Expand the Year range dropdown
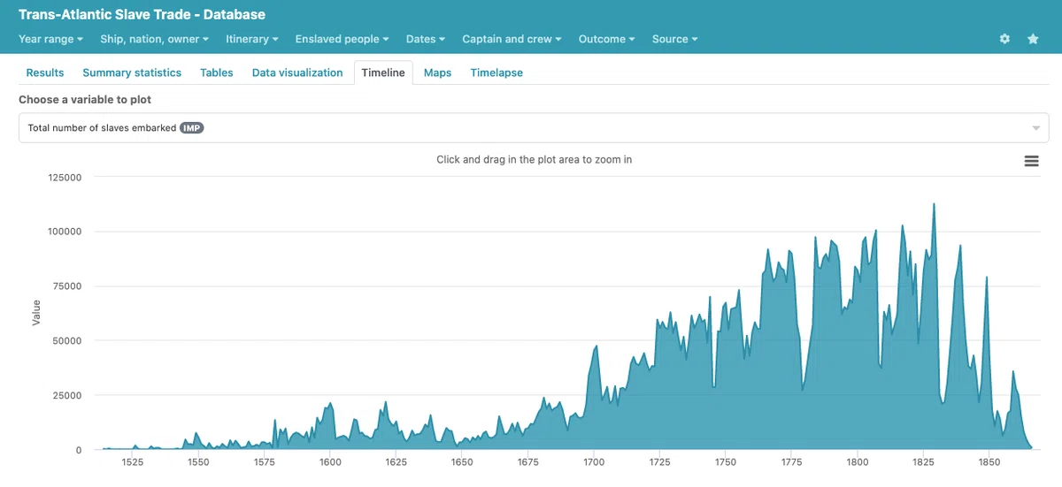 pyautogui.click(x=50, y=39)
